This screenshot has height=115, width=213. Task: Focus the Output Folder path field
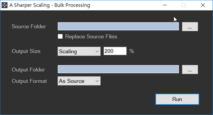(118, 70)
